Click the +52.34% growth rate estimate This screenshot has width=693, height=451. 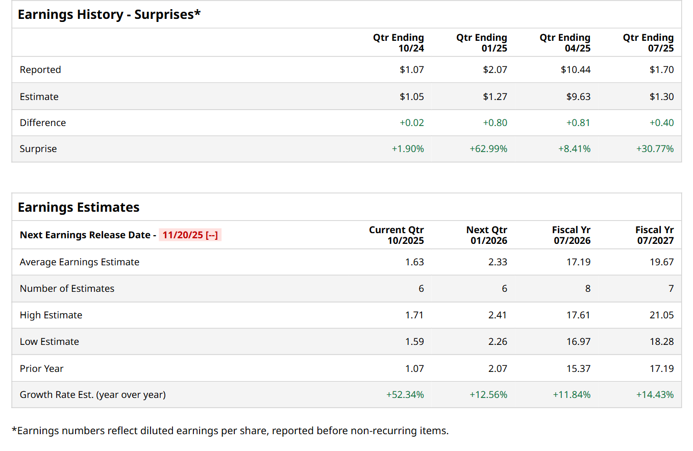point(405,395)
